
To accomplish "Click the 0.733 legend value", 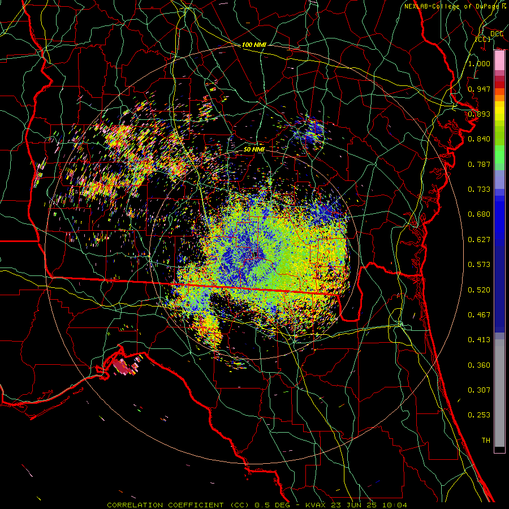I will (x=479, y=189).
